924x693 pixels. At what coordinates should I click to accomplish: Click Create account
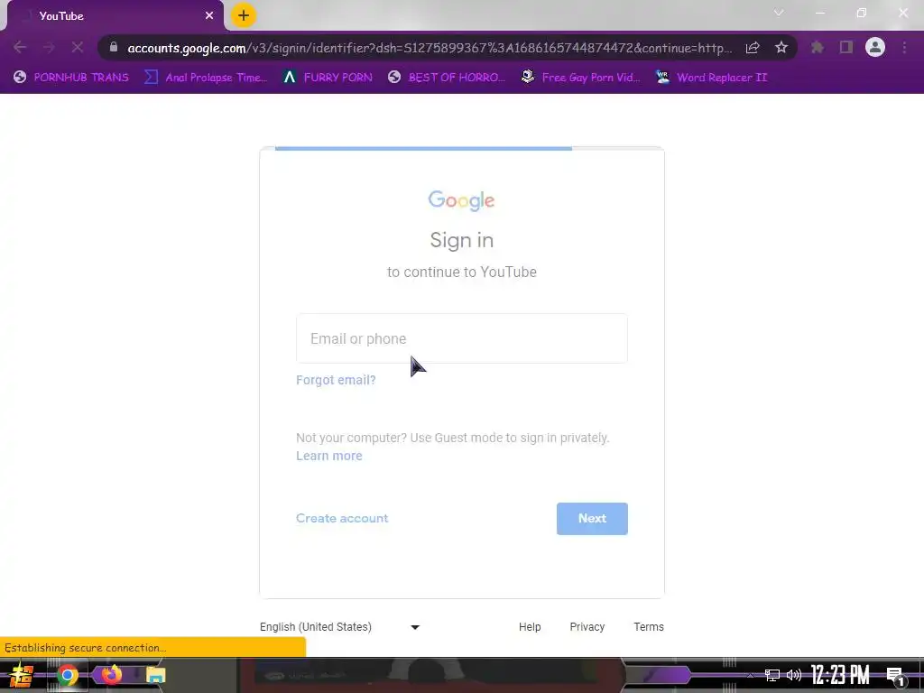pos(342,518)
